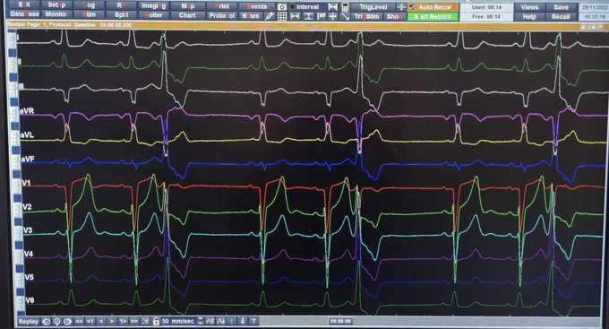Click the Print button
This screenshot has height=329, width=609.
(221, 6)
